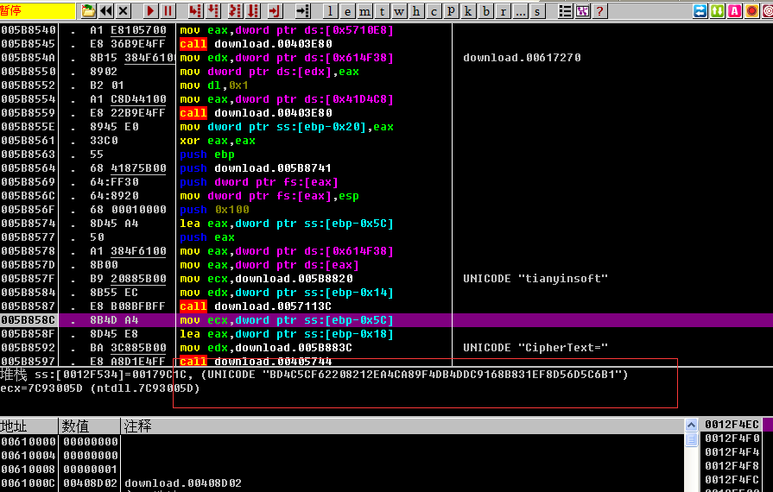Click the Open file folder icon
Screen dimensions: 773x492
pos(89,11)
